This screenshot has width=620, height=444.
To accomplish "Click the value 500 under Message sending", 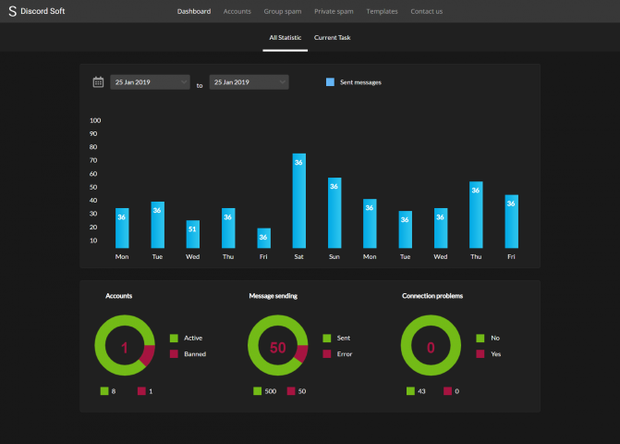I will pos(271,391).
